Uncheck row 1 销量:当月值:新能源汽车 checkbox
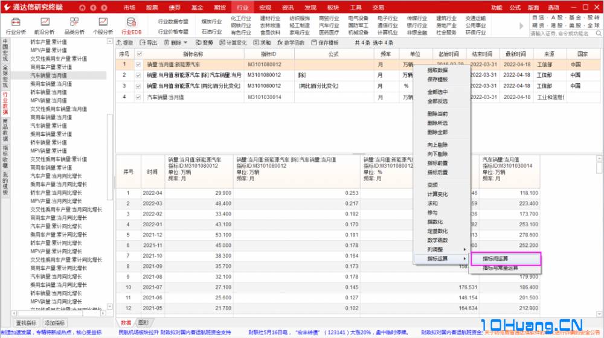This screenshot has height=338, width=604. tap(138, 65)
